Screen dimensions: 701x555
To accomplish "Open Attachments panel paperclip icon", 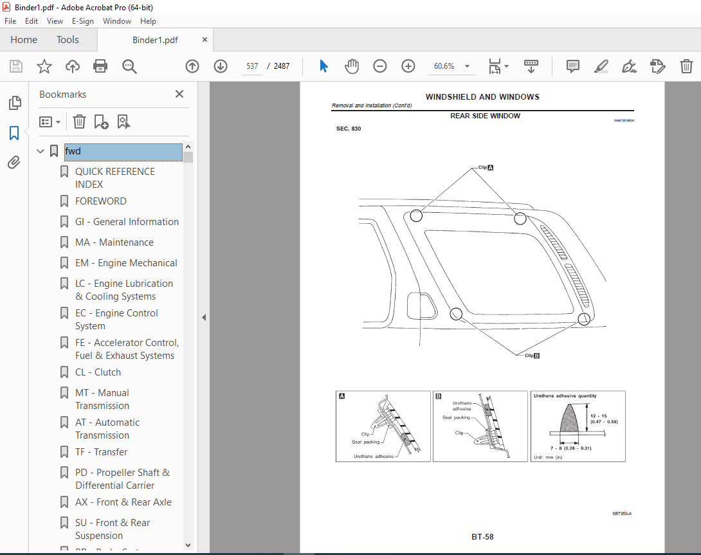I will pos(14,162).
